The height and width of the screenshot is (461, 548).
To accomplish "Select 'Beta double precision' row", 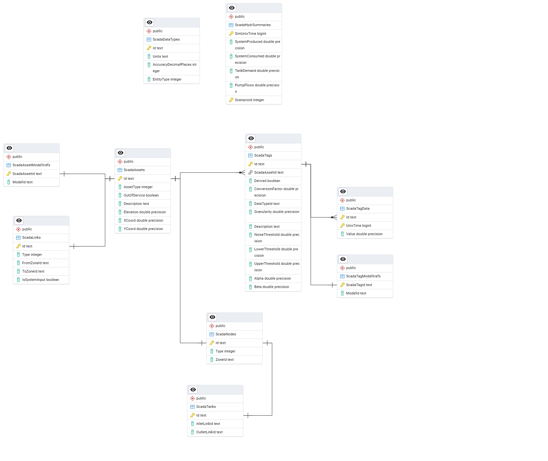I will 273,287.
